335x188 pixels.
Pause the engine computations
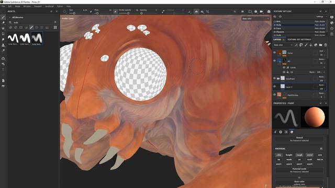tap(242, 11)
